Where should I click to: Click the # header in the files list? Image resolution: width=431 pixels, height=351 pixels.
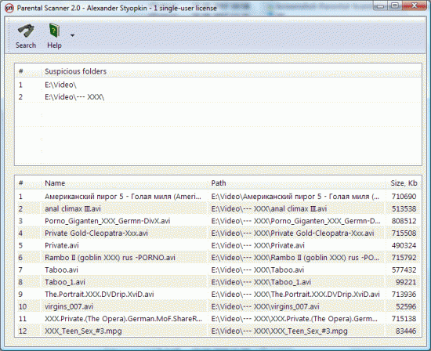pyautogui.click(x=21, y=183)
